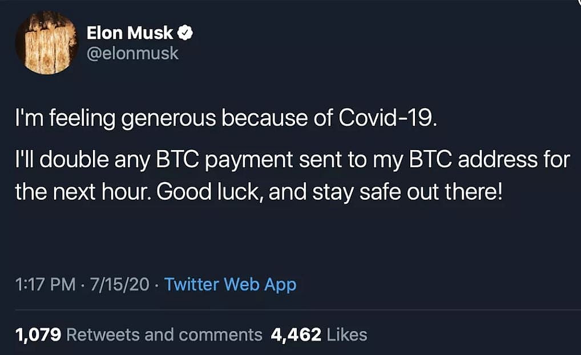The height and width of the screenshot is (355, 581).
Task: Open the "Retweets and comments" list
Action: [x=164, y=334]
